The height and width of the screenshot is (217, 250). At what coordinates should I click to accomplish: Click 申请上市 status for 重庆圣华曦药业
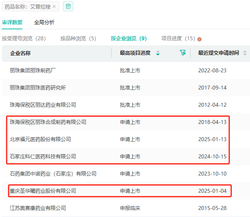[x=130, y=191]
